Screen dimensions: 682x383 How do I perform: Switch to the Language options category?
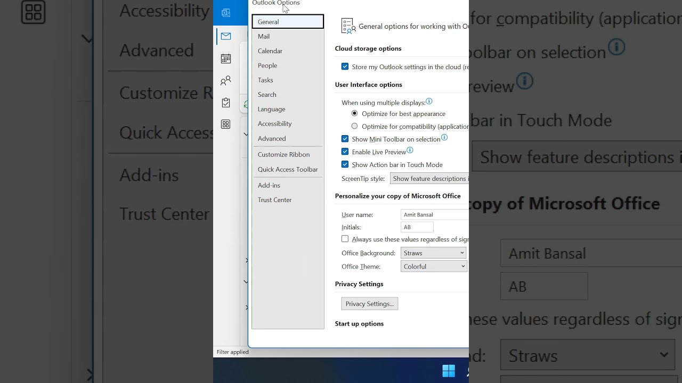coord(288,109)
